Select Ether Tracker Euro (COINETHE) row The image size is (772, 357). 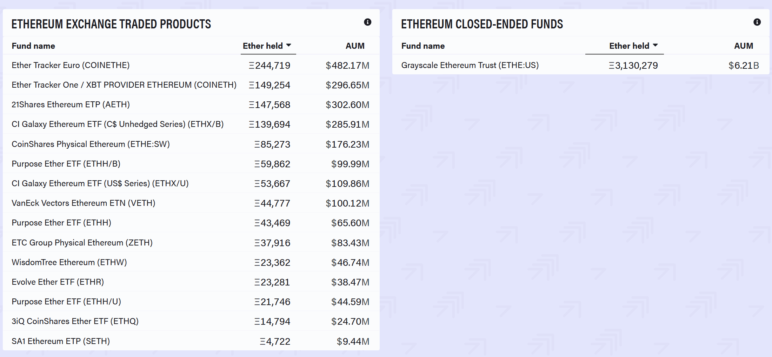tap(71, 65)
